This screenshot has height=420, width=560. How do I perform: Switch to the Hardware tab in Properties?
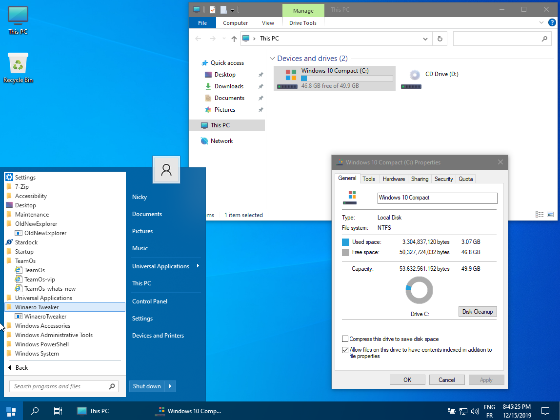click(x=394, y=179)
